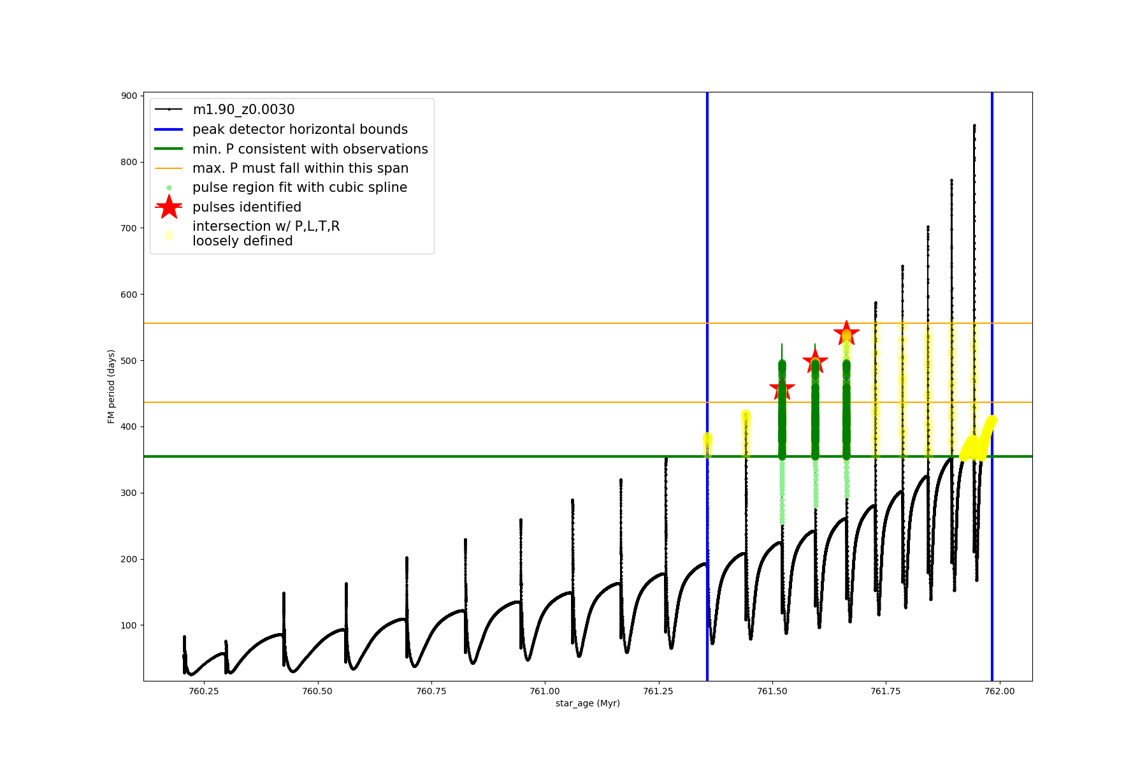Click the blue line swatch in legend
This screenshot has height=765, width=1147.
(x=169, y=129)
